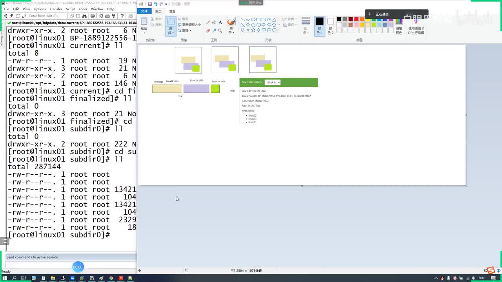
Task: Click the Resize button in Paint ribbon
Action: pyautogui.click(x=189, y=25)
